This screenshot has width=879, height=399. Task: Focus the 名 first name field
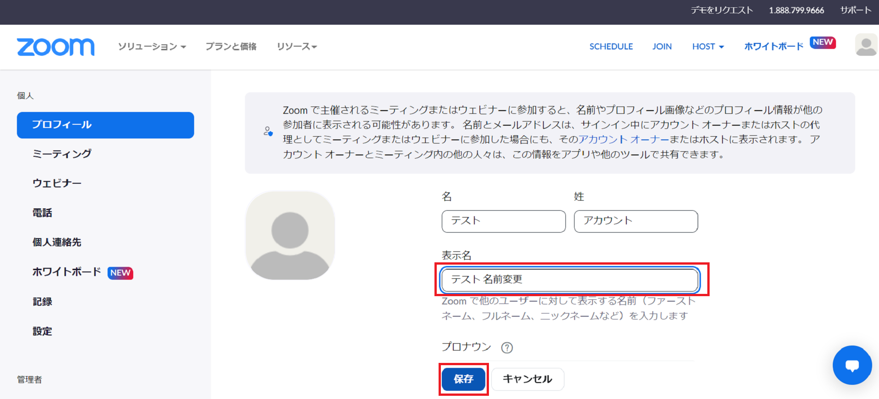(x=503, y=221)
